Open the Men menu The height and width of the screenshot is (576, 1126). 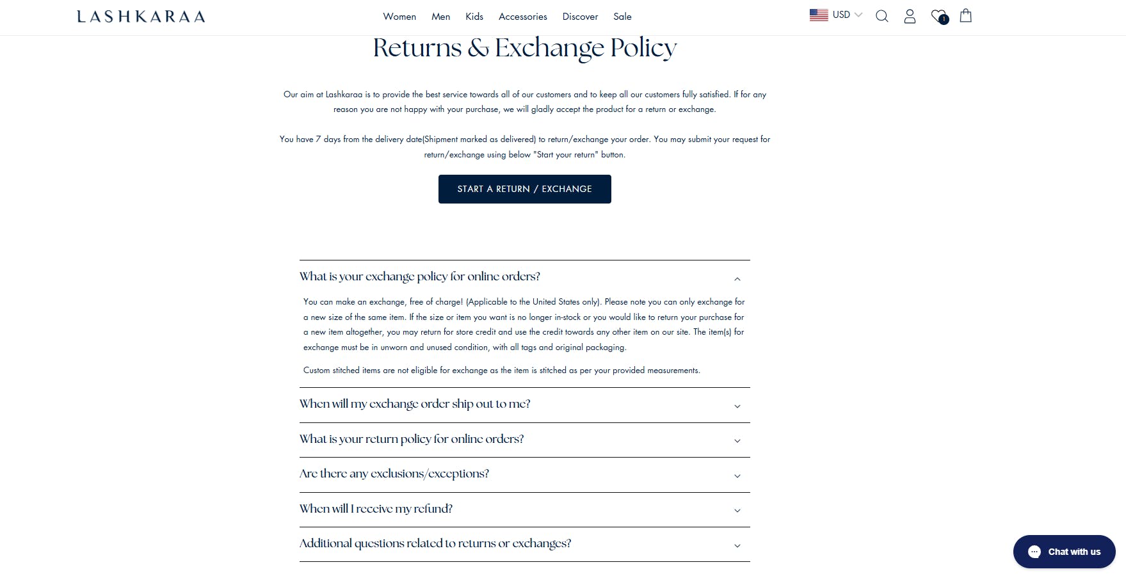[x=440, y=17]
